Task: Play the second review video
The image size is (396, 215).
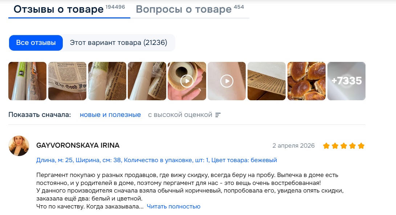Action: click(x=226, y=81)
